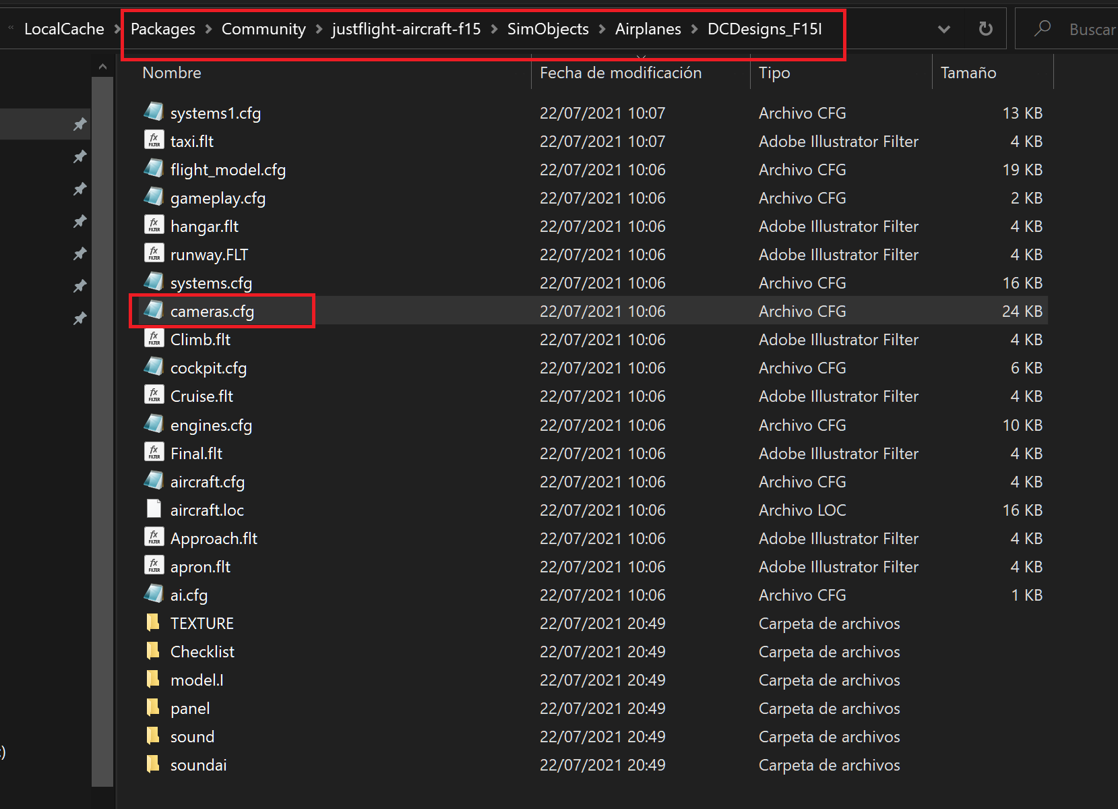Click the Tamaño column header
1118x809 pixels.
968,73
